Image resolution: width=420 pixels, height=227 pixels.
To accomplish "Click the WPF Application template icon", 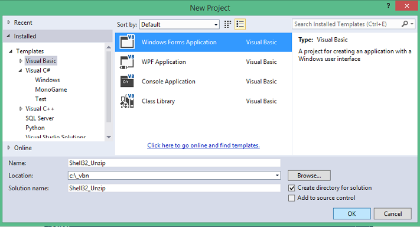I will (x=127, y=62).
